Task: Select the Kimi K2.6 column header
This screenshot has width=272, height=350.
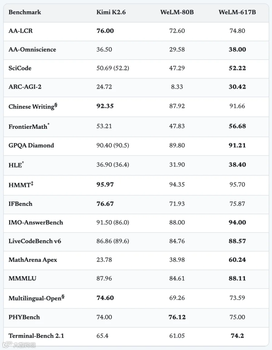Action: click(x=111, y=12)
